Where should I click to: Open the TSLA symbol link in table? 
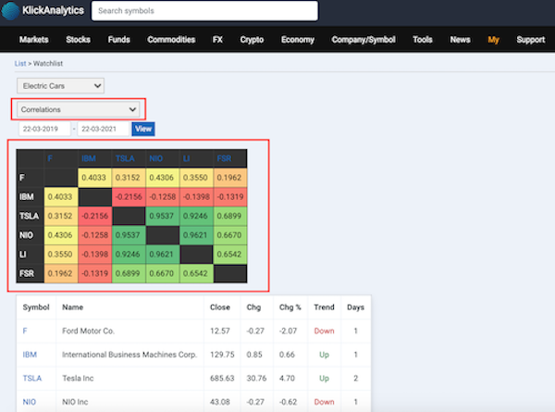point(32,379)
